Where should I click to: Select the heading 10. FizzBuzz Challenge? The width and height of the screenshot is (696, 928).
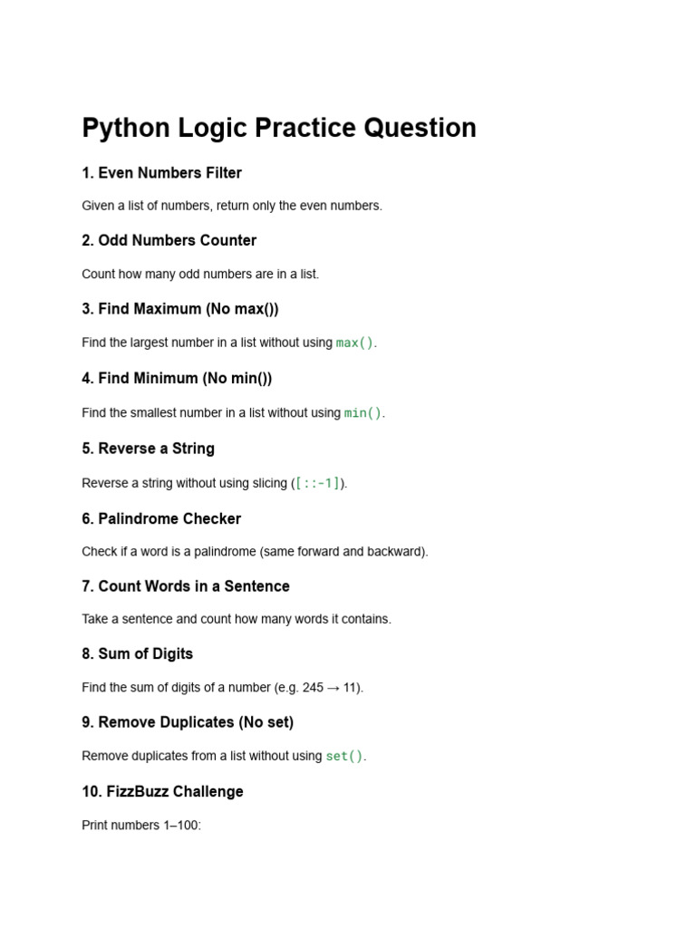click(162, 792)
